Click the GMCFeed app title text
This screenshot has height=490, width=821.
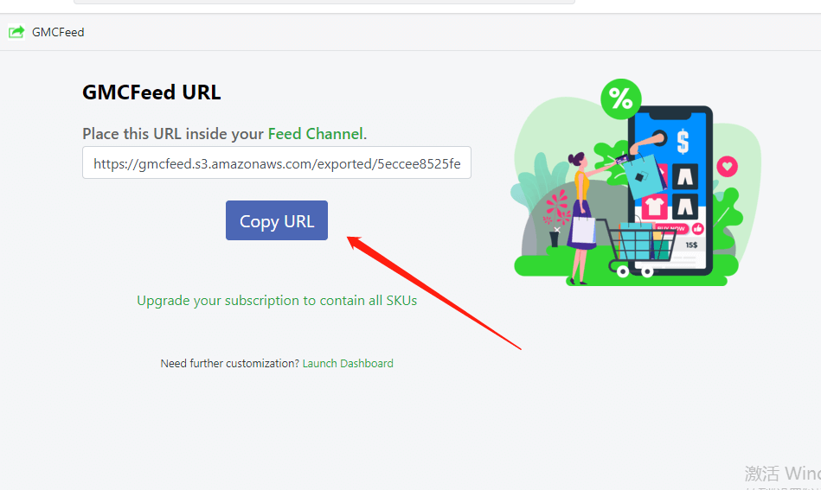[x=58, y=33]
